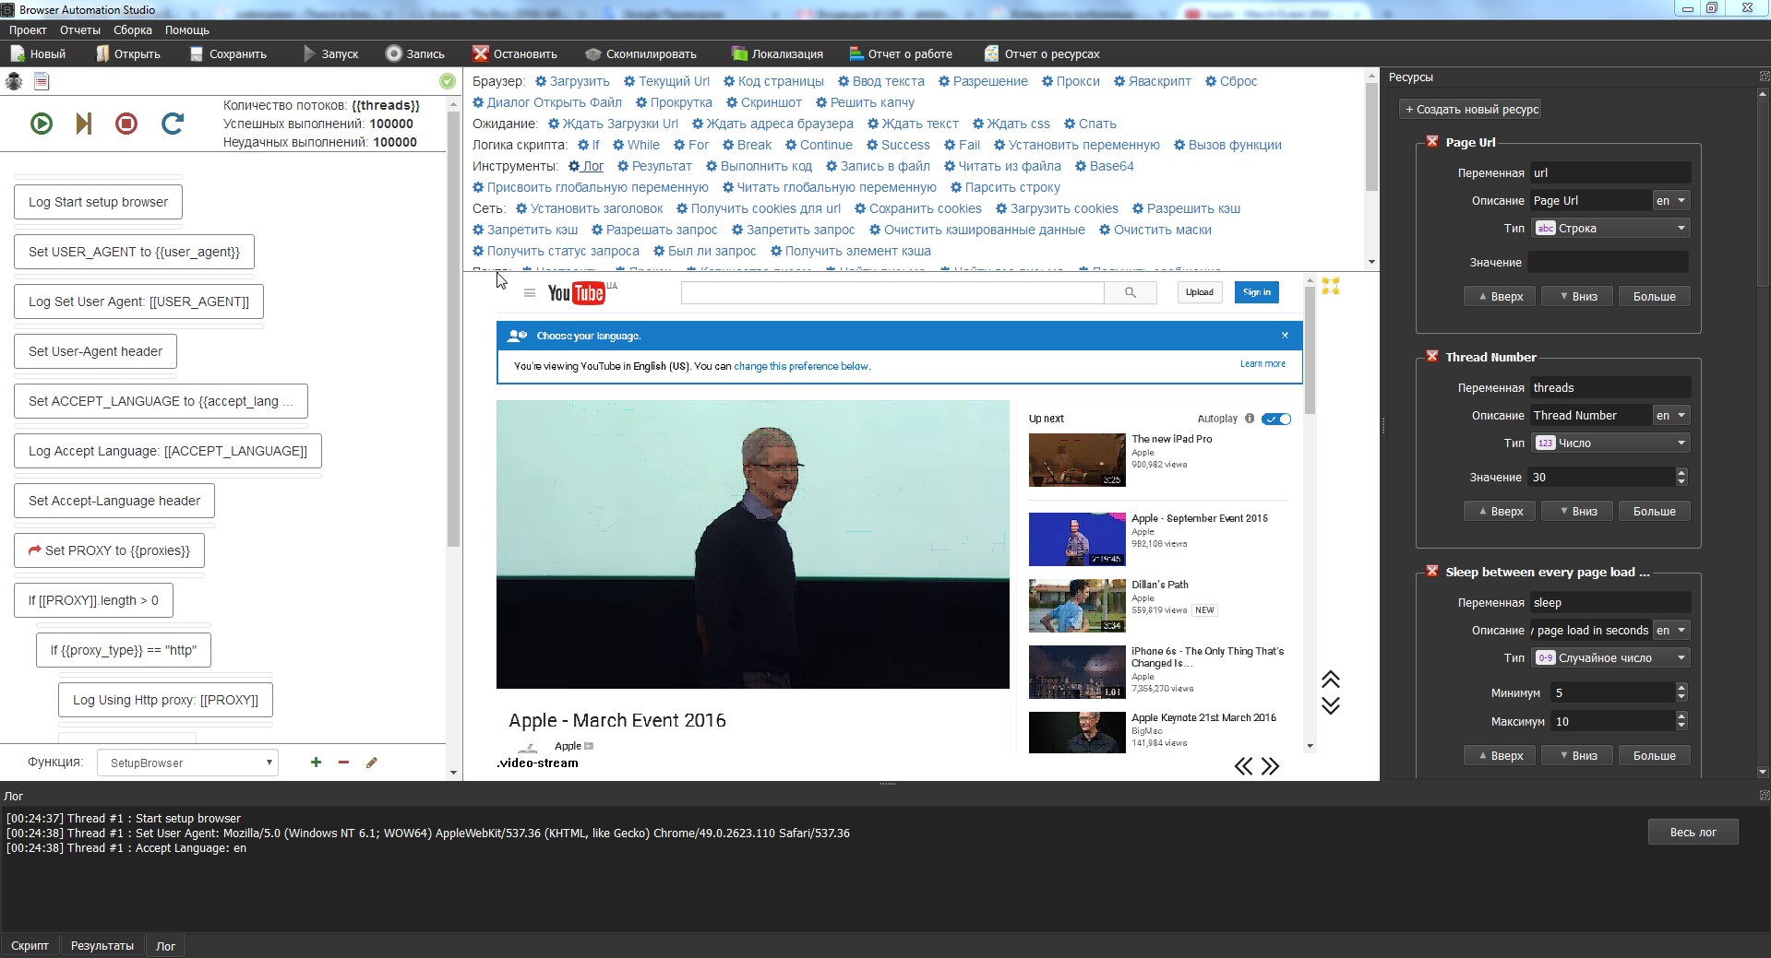Click the Page Url value input field
The image size is (1771, 958).
[1608, 263]
